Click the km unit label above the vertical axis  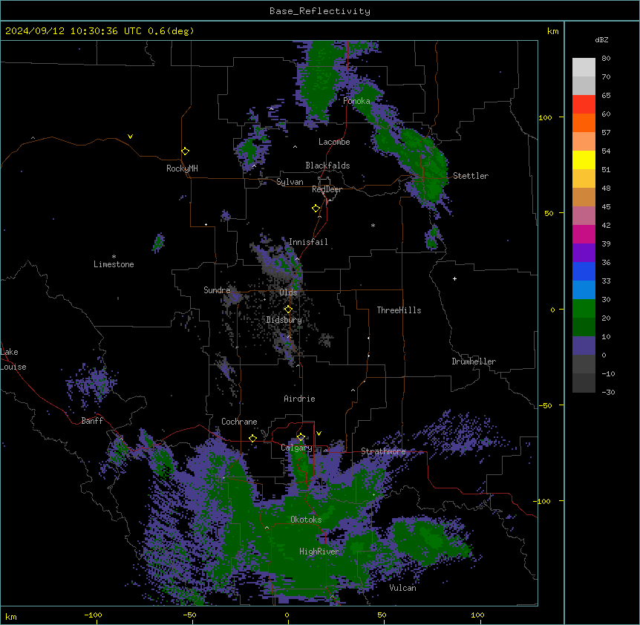tap(552, 31)
